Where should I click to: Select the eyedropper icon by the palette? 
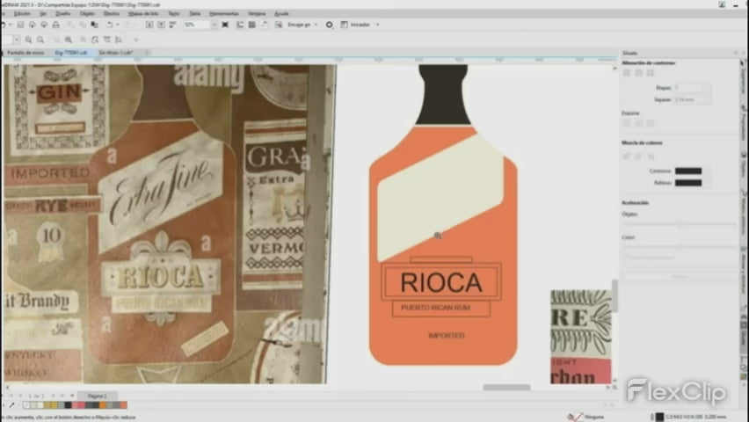coord(12,405)
